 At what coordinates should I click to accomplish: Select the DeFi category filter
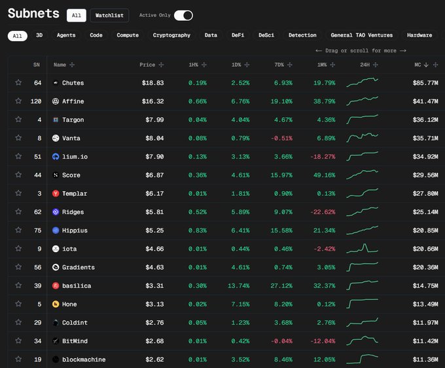pyautogui.click(x=238, y=35)
